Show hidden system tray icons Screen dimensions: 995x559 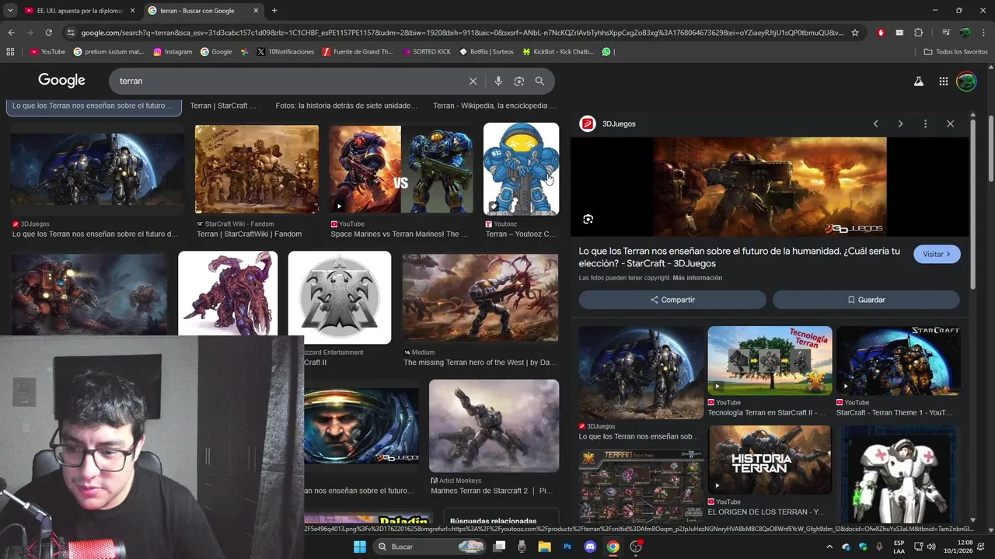pyautogui.click(x=829, y=547)
